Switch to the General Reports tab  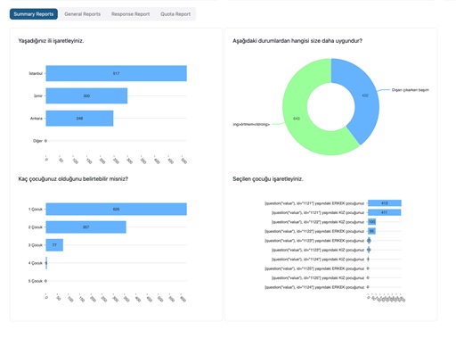click(x=83, y=14)
